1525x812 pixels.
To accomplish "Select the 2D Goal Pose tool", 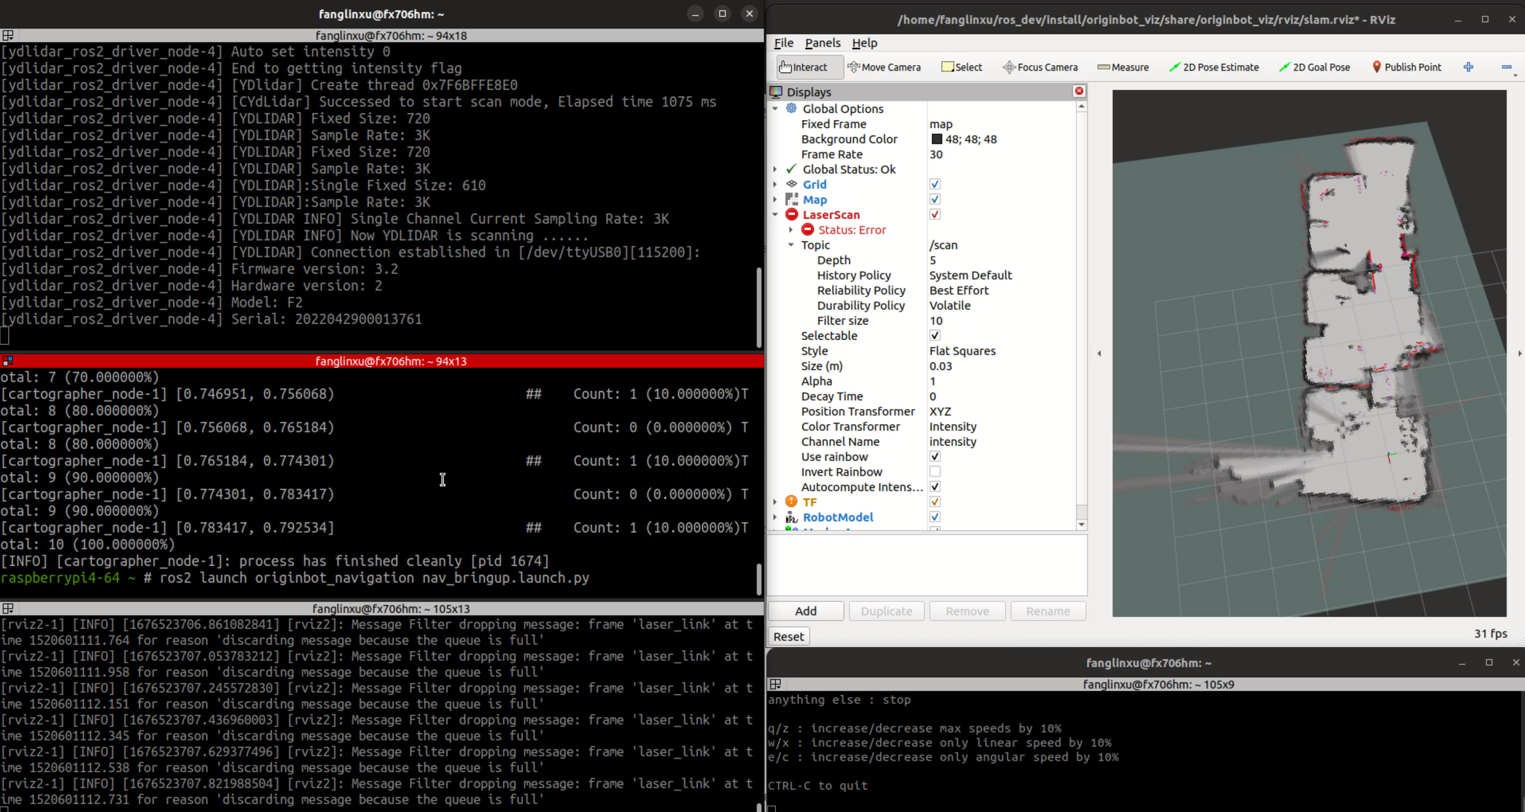I will click(x=1314, y=67).
